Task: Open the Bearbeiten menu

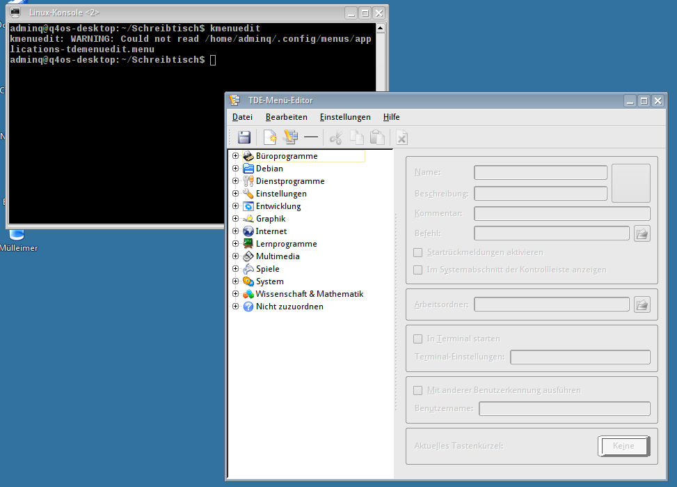Action: point(286,117)
